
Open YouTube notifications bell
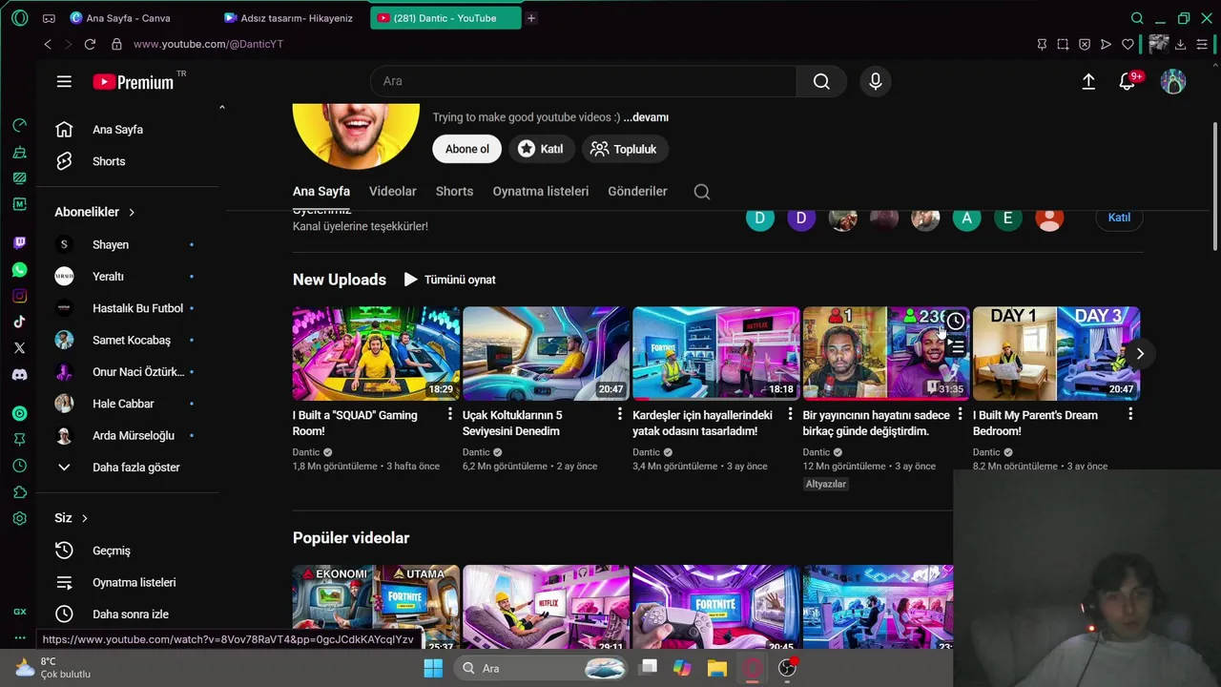(x=1128, y=82)
